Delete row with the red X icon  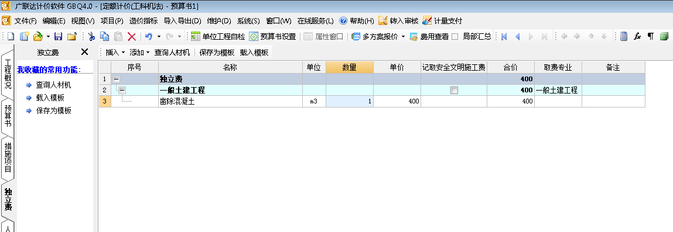tap(132, 36)
